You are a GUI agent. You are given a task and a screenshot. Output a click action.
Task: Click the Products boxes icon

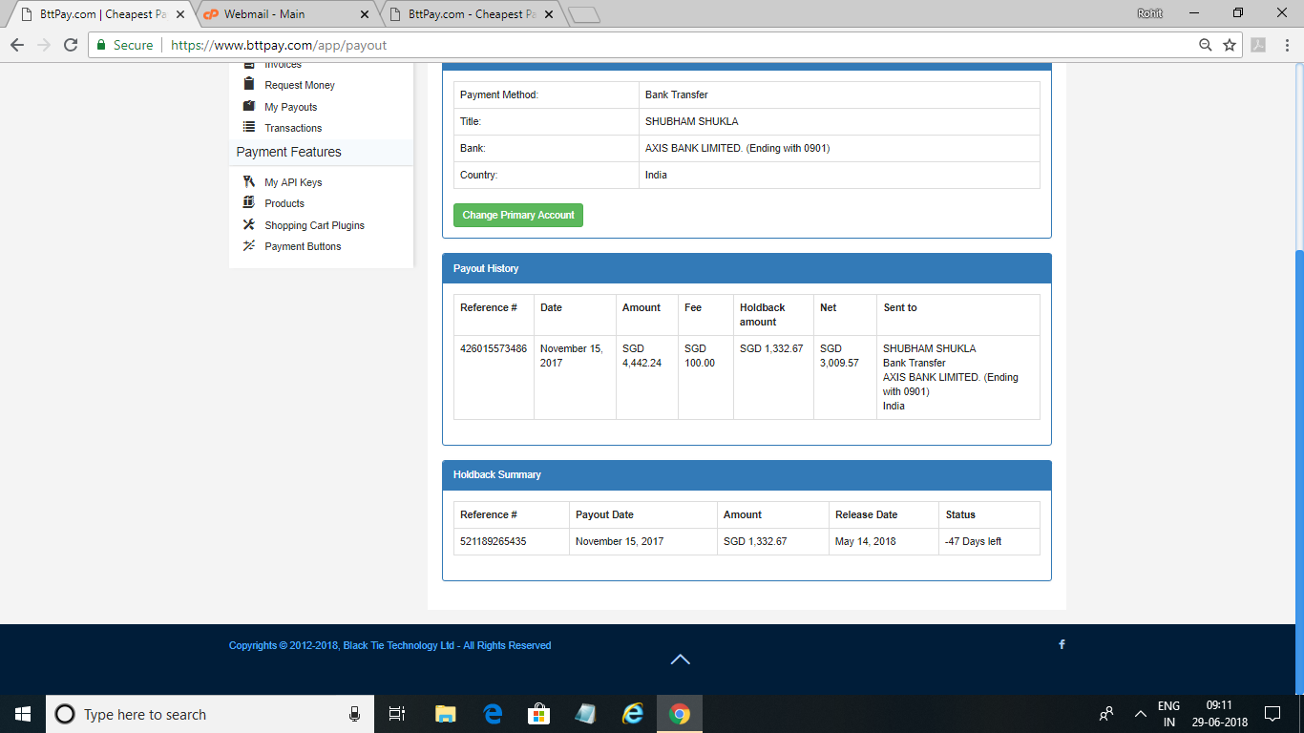tap(248, 202)
